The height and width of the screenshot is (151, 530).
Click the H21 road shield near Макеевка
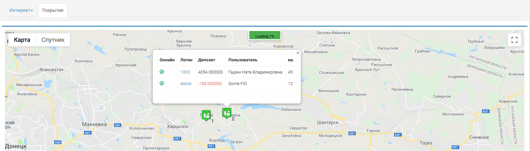click(x=117, y=125)
